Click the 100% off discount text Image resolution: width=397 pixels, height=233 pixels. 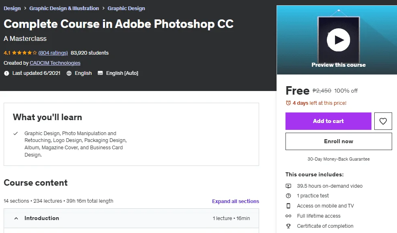tap(346, 91)
